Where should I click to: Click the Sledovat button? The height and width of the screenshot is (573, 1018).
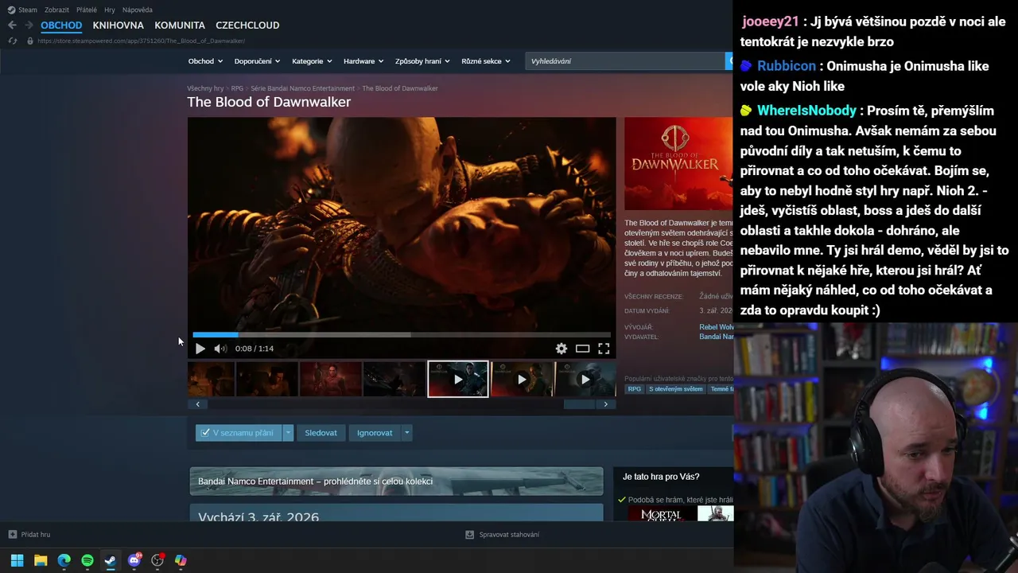321,433
